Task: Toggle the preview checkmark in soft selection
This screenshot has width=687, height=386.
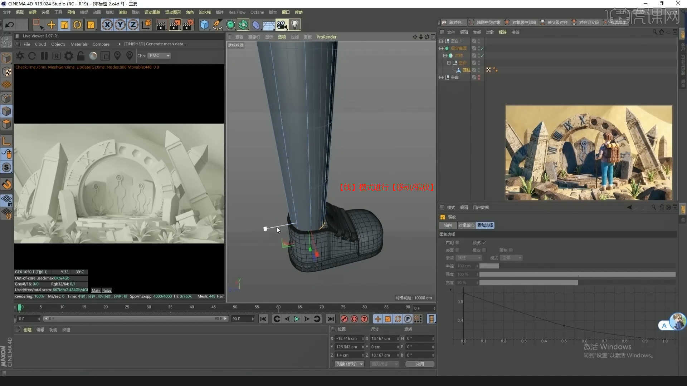Action: tap(484, 243)
